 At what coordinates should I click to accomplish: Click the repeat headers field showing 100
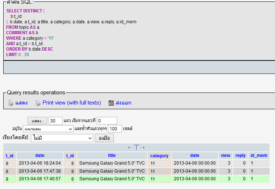tap(115, 129)
